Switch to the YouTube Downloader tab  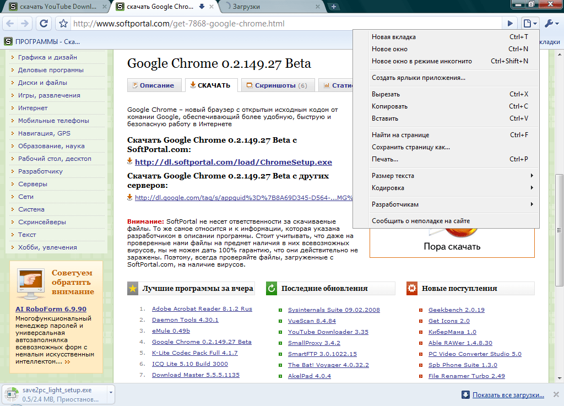(x=57, y=7)
